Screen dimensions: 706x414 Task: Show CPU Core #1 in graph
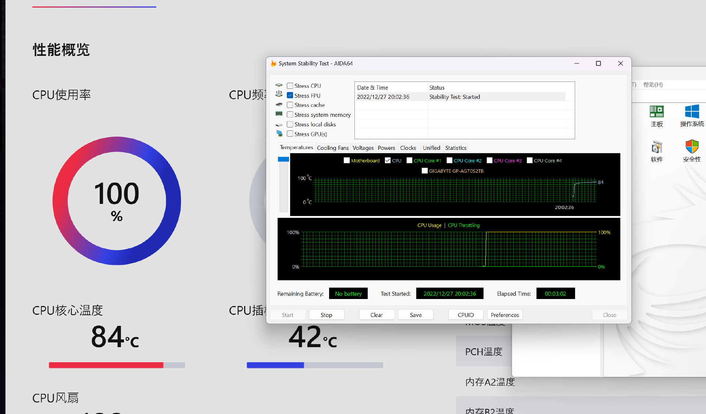coord(409,161)
